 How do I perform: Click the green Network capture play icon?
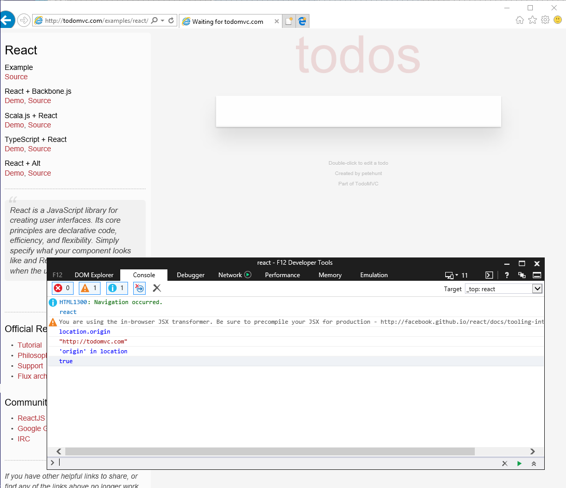pyautogui.click(x=248, y=275)
